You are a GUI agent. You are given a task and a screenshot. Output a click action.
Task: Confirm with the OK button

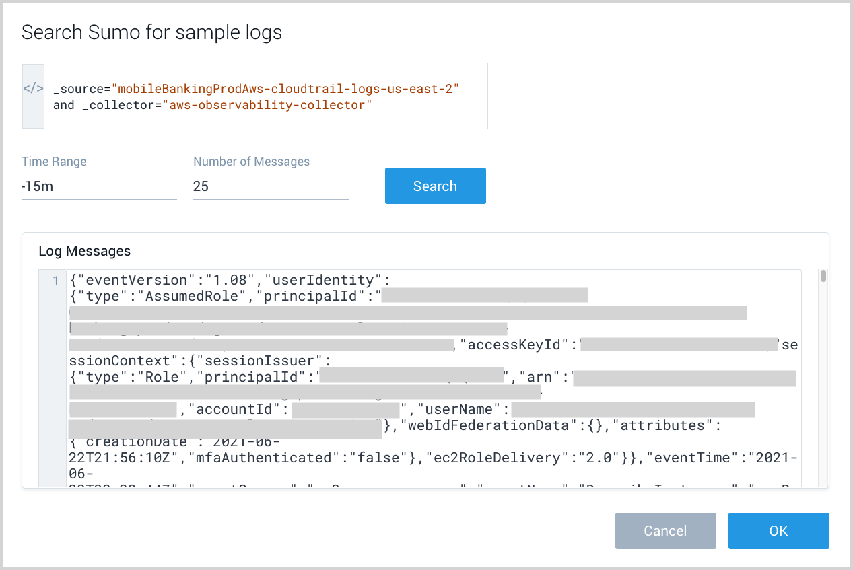click(x=778, y=531)
